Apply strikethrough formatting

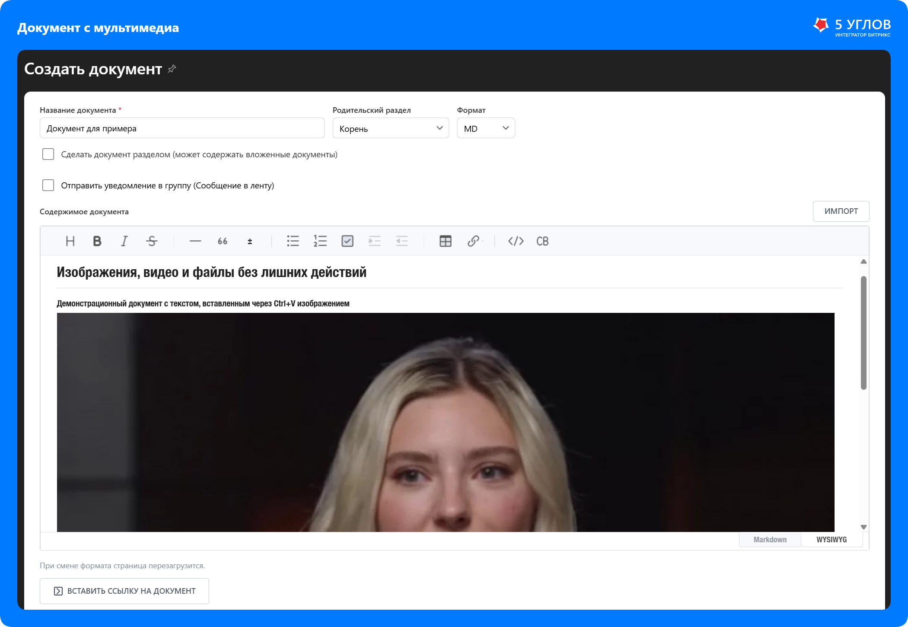point(152,241)
